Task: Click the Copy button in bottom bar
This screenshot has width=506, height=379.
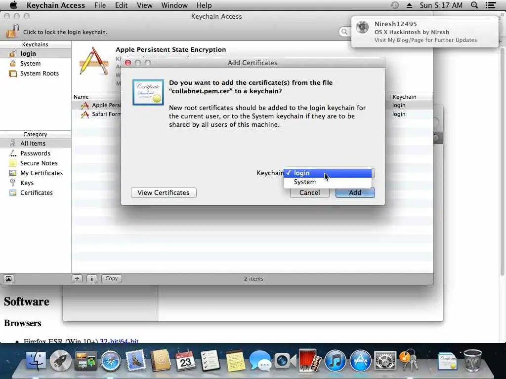Action: click(111, 279)
